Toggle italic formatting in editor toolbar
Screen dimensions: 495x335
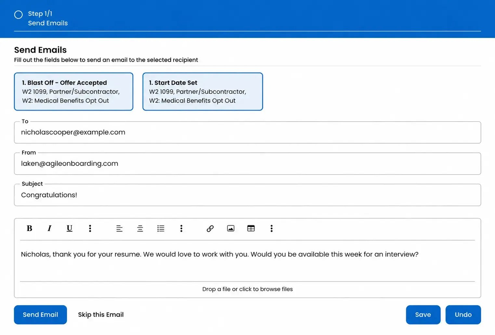(x=49, y=229)
